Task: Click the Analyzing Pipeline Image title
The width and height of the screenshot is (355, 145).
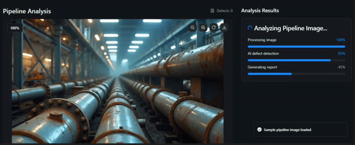Action: (x=290, y=28)
